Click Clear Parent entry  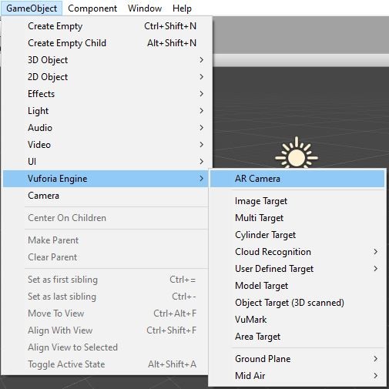pyautogui.click(x=106, y=257)
